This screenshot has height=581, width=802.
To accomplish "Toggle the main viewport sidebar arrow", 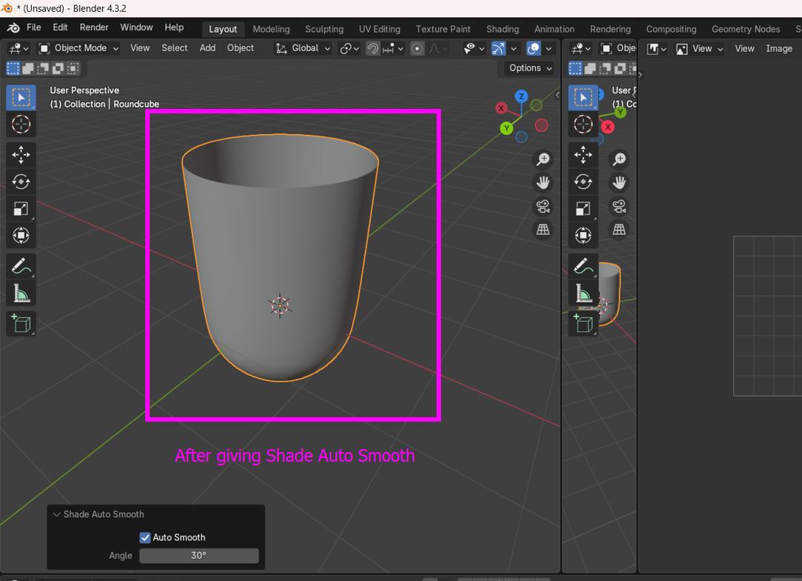I will (557, 95).
